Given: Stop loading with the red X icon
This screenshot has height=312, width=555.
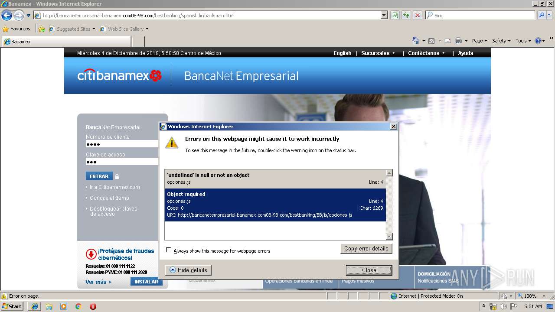Looking at the screenshot, I should 418,15.
